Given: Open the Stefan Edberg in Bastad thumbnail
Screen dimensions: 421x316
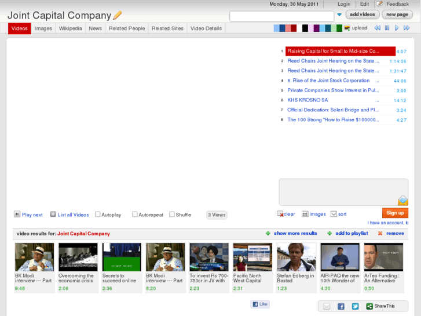Looking at the screenshot, I should 296,257.
